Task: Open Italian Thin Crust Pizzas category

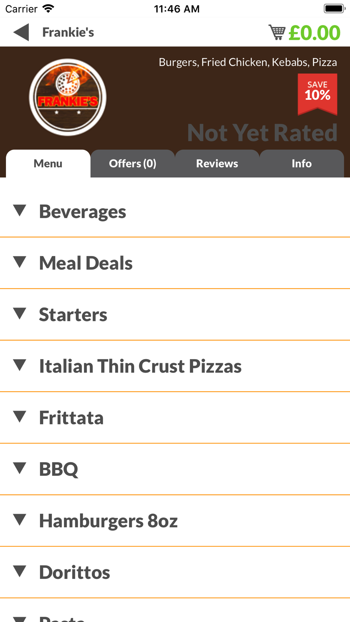Action: pyautogui.click(x=175, y=366)
